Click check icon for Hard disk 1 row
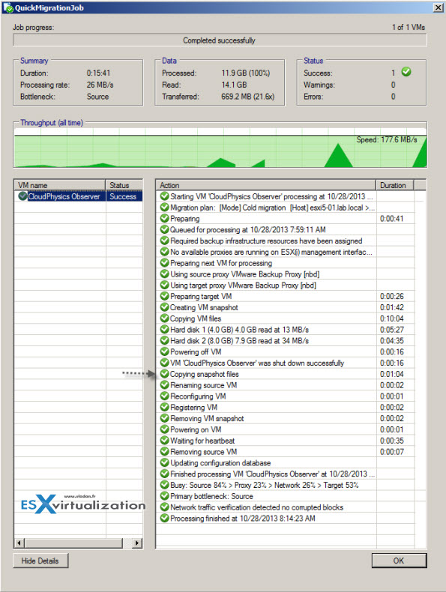 pos(164,329)
